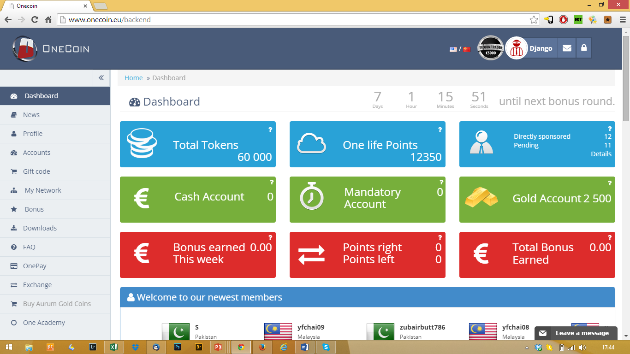Click the browser back arrow

(x=8, y=19)
